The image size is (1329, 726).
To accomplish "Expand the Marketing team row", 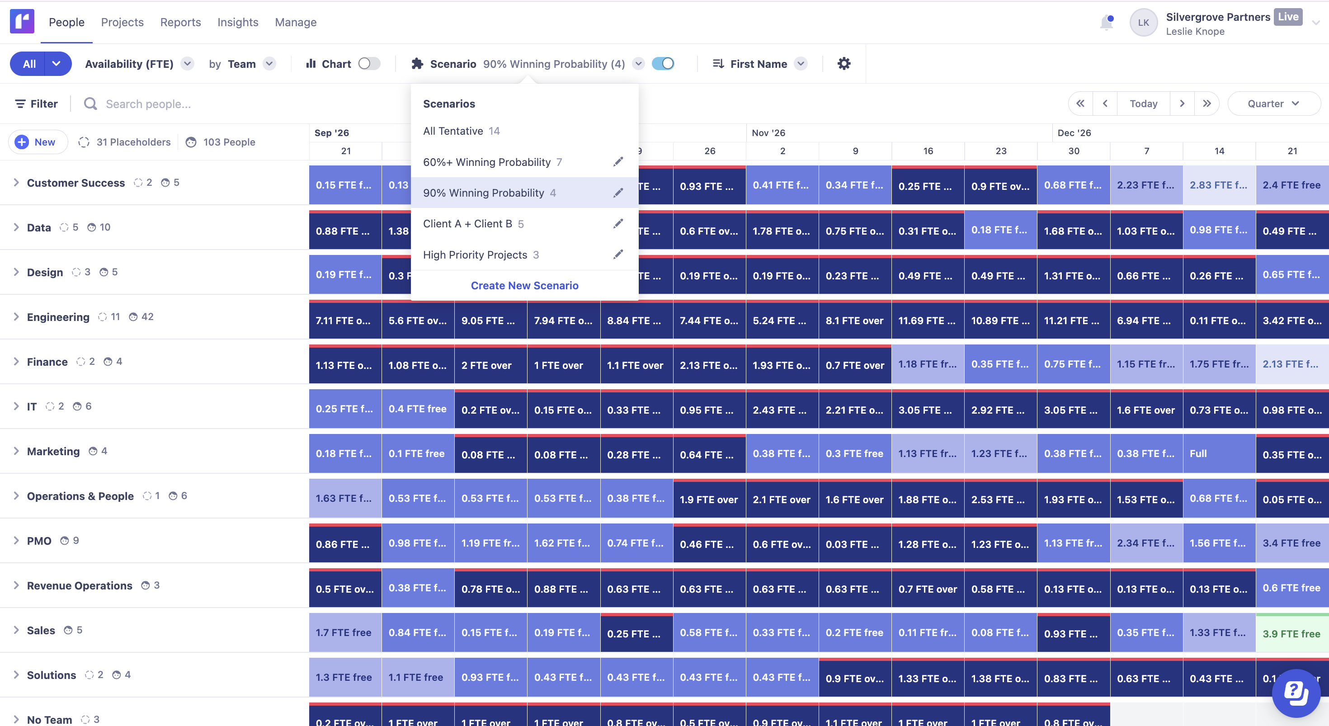I will tap(16, 451).
